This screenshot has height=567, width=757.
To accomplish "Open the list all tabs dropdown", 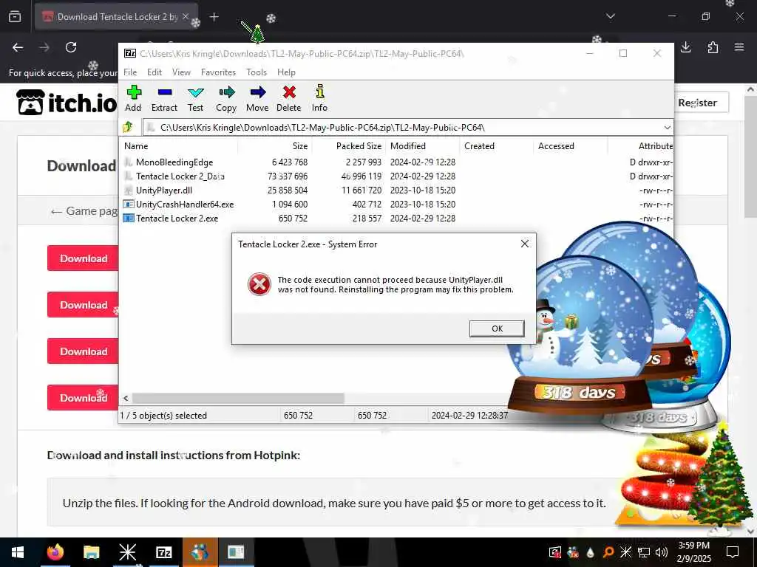I will click(x=611, y=16).
